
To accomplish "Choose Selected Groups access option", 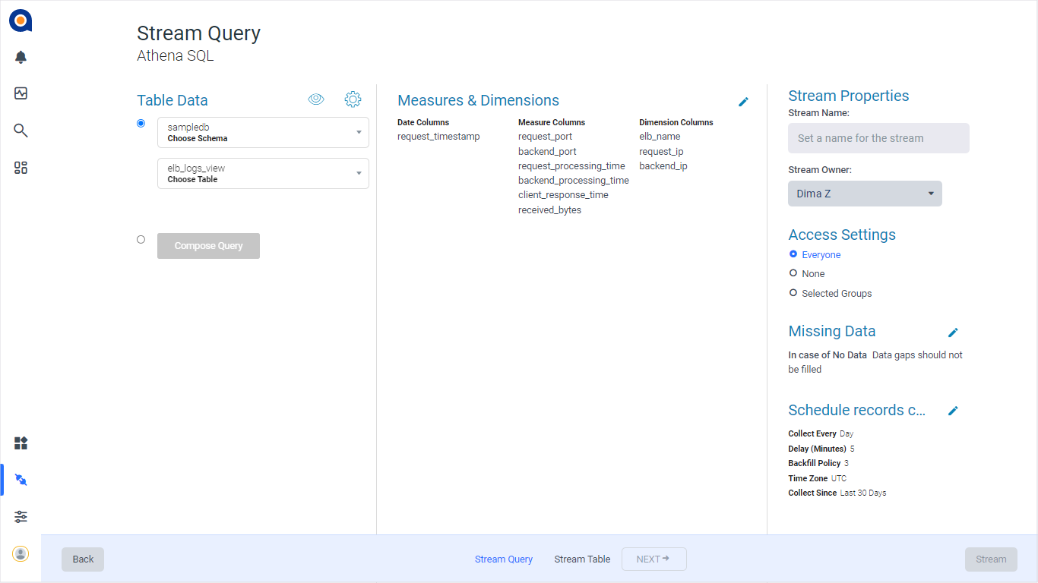I will point(793,292).
